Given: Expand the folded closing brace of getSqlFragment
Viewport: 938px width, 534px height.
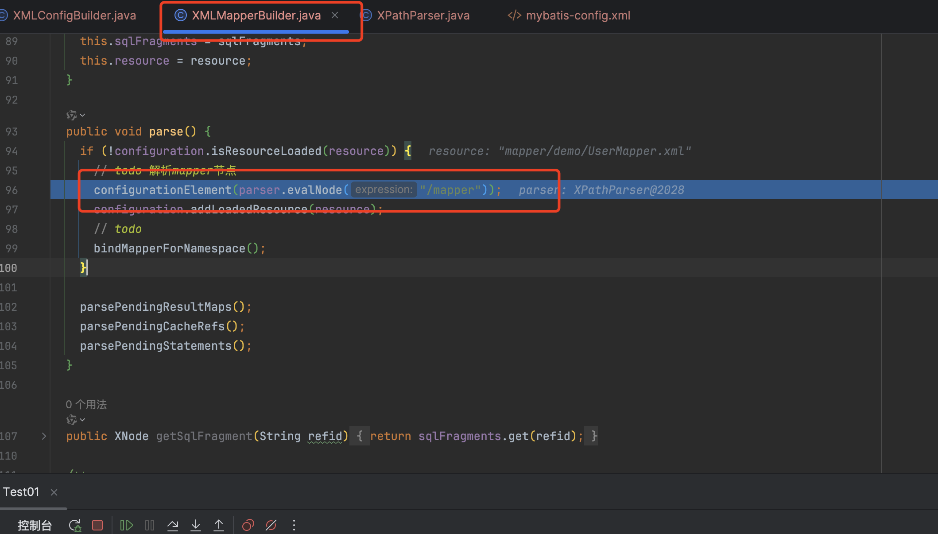Looking at the screenshot, I should 591,436.
